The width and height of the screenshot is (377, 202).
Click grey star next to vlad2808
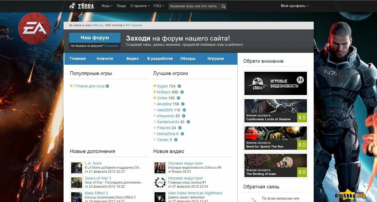[155, 110]
